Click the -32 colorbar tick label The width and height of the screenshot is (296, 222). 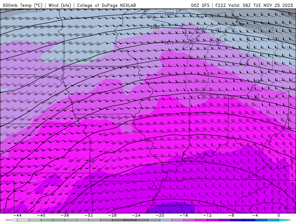coord(89,215)
